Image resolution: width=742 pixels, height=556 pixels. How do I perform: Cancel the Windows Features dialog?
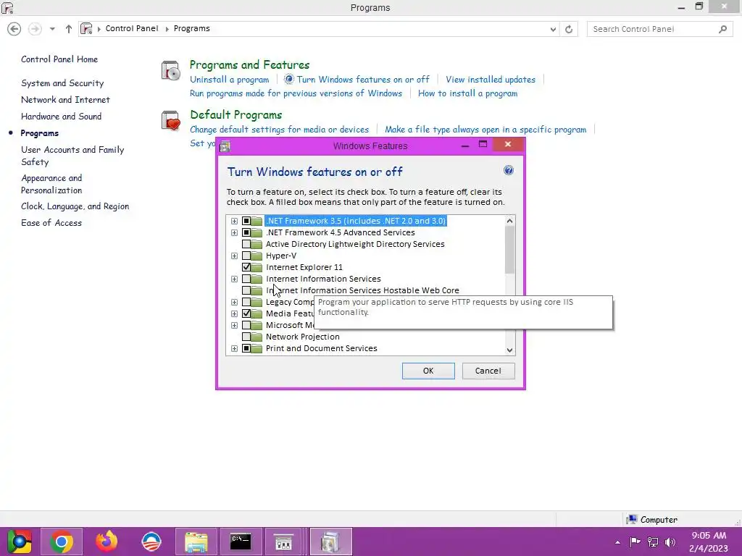488,371
